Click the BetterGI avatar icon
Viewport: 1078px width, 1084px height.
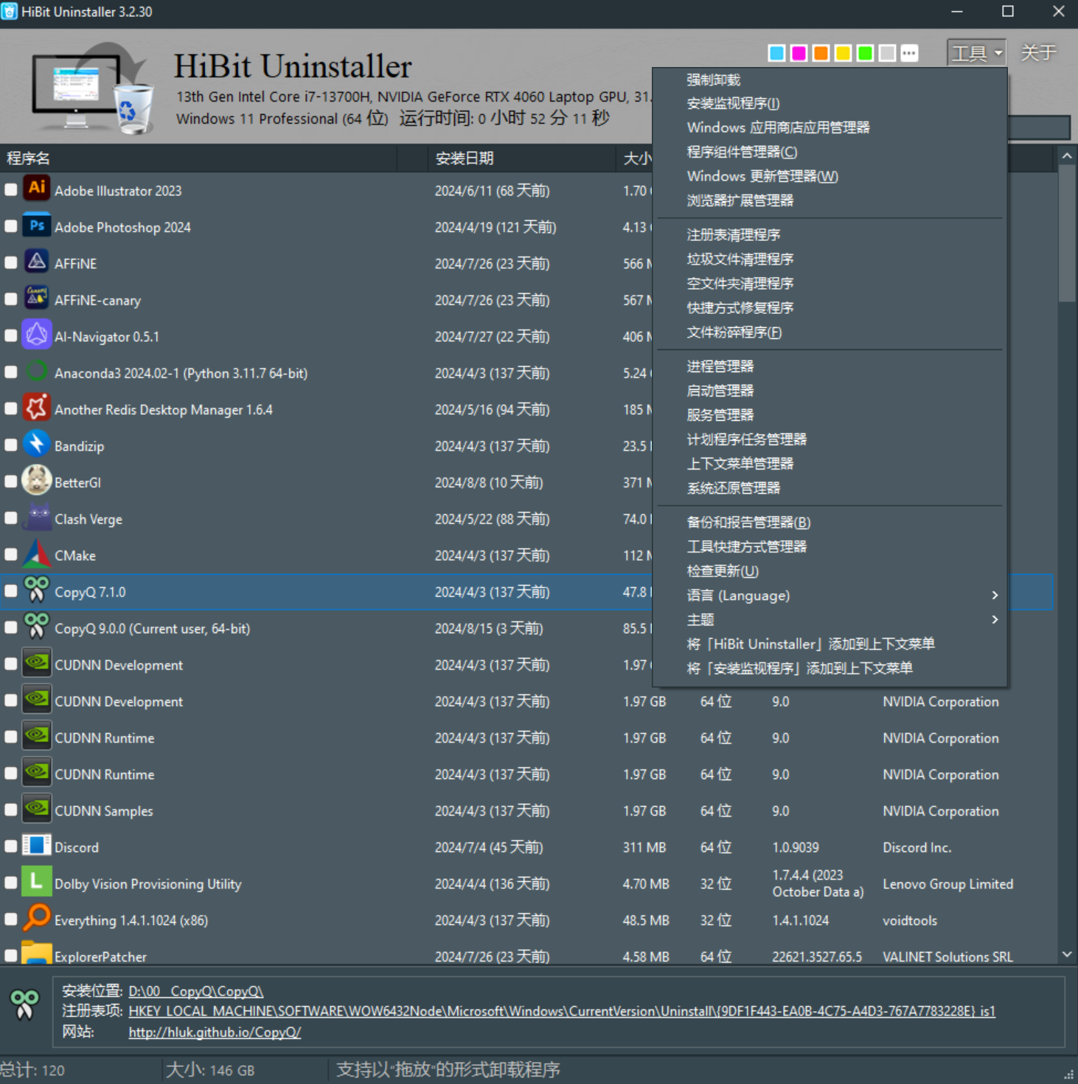[x=36, y=481]
